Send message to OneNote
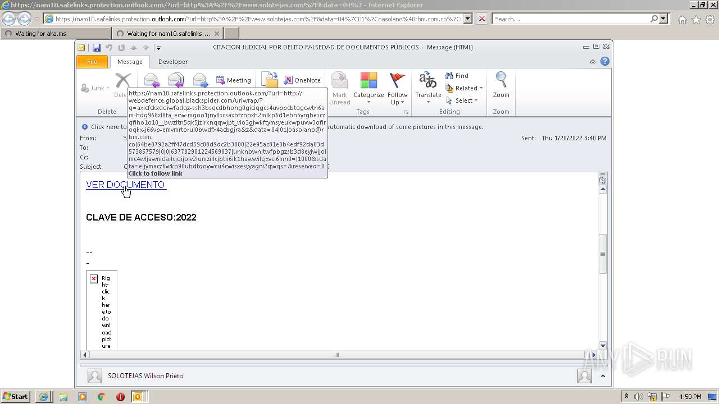Screen dimensions: 719x404 pyautogui.click(x=303, y=80)
